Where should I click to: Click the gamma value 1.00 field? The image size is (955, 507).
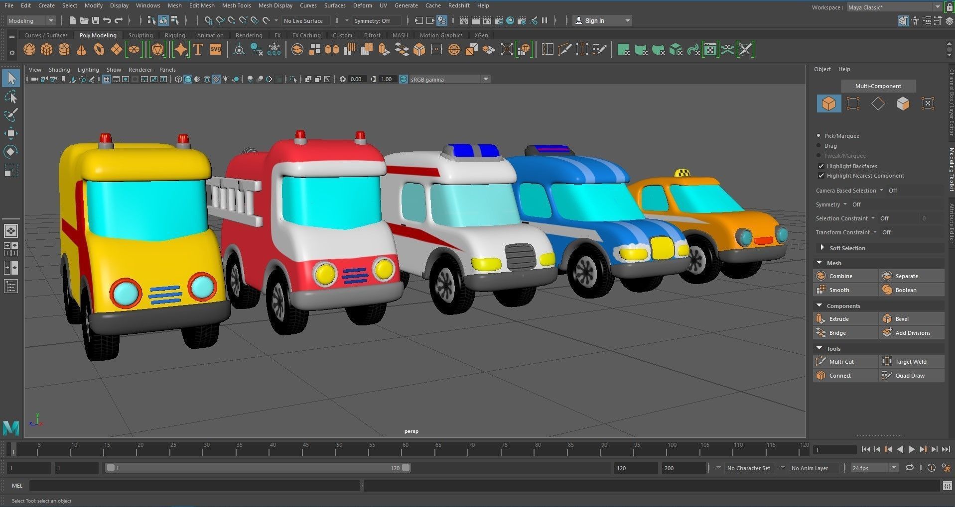coord(387,79)
